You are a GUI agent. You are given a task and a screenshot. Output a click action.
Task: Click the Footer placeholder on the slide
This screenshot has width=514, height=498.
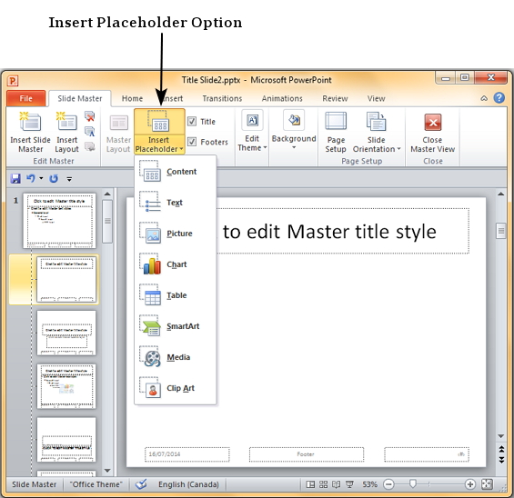tap(307, 454)
